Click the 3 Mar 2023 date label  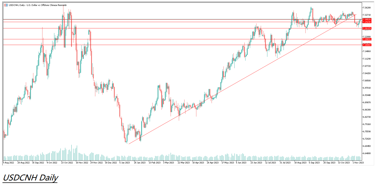[169, 162]
